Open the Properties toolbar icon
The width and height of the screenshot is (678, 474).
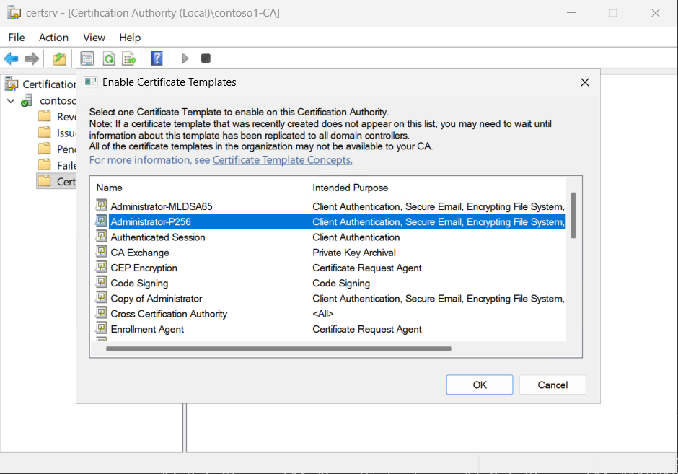click(x=87, y=58)
